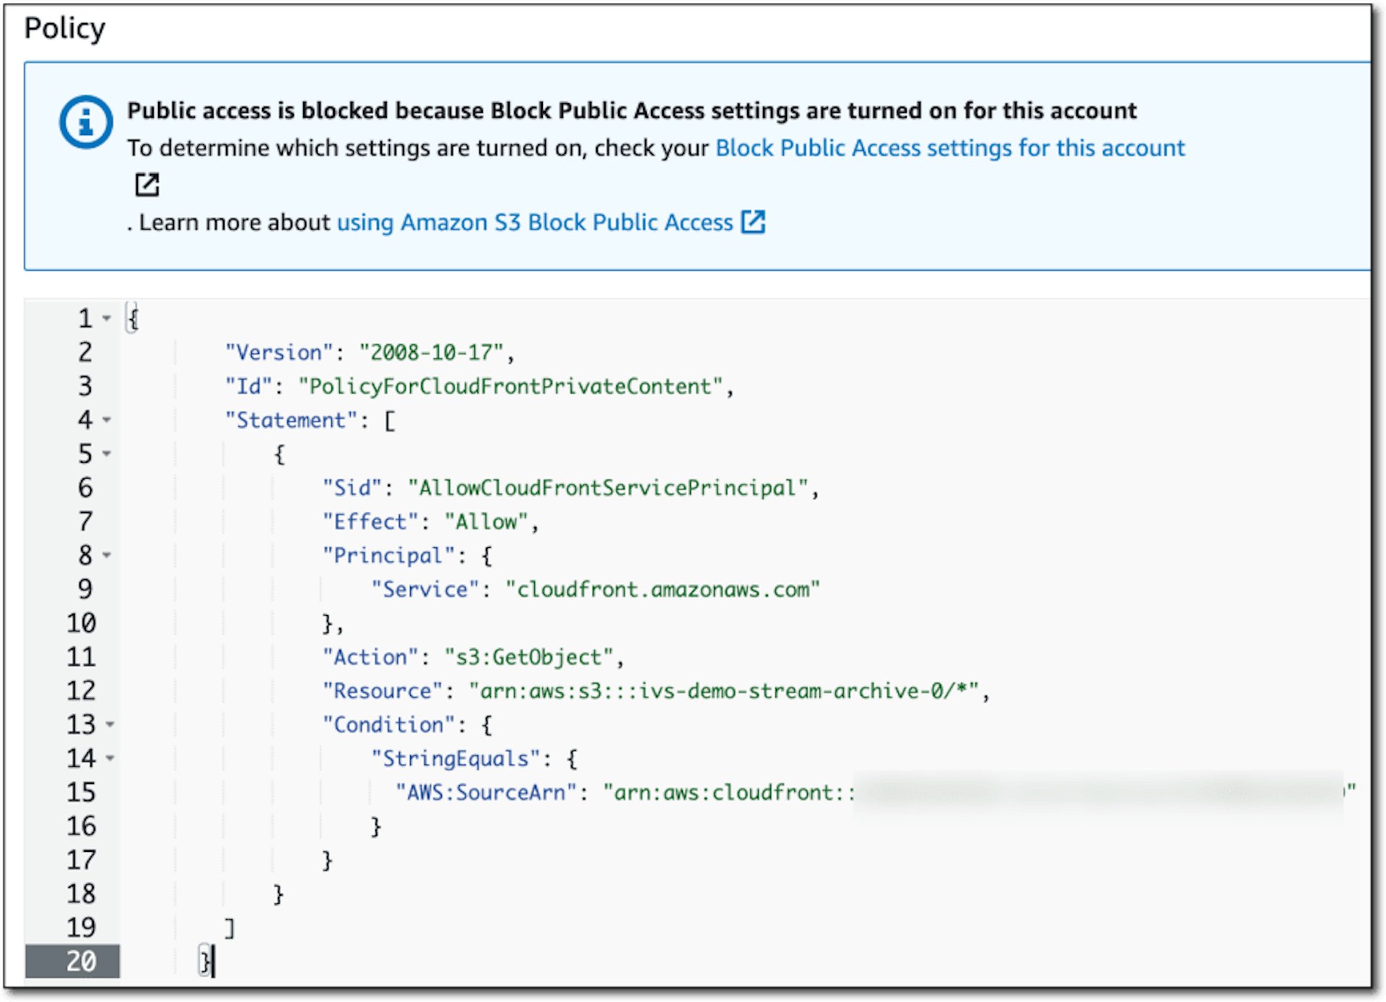This screenshot has height=1002, width=1386.
Task: Click the AllowCloudFrontServicePrincipal Sid text
Action: point(608,488)
